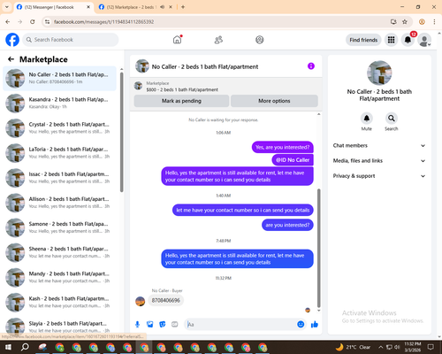Open the $800 Marketplace listing link
The width and height of the screenshot is (442, 354).
pos(182,89)
